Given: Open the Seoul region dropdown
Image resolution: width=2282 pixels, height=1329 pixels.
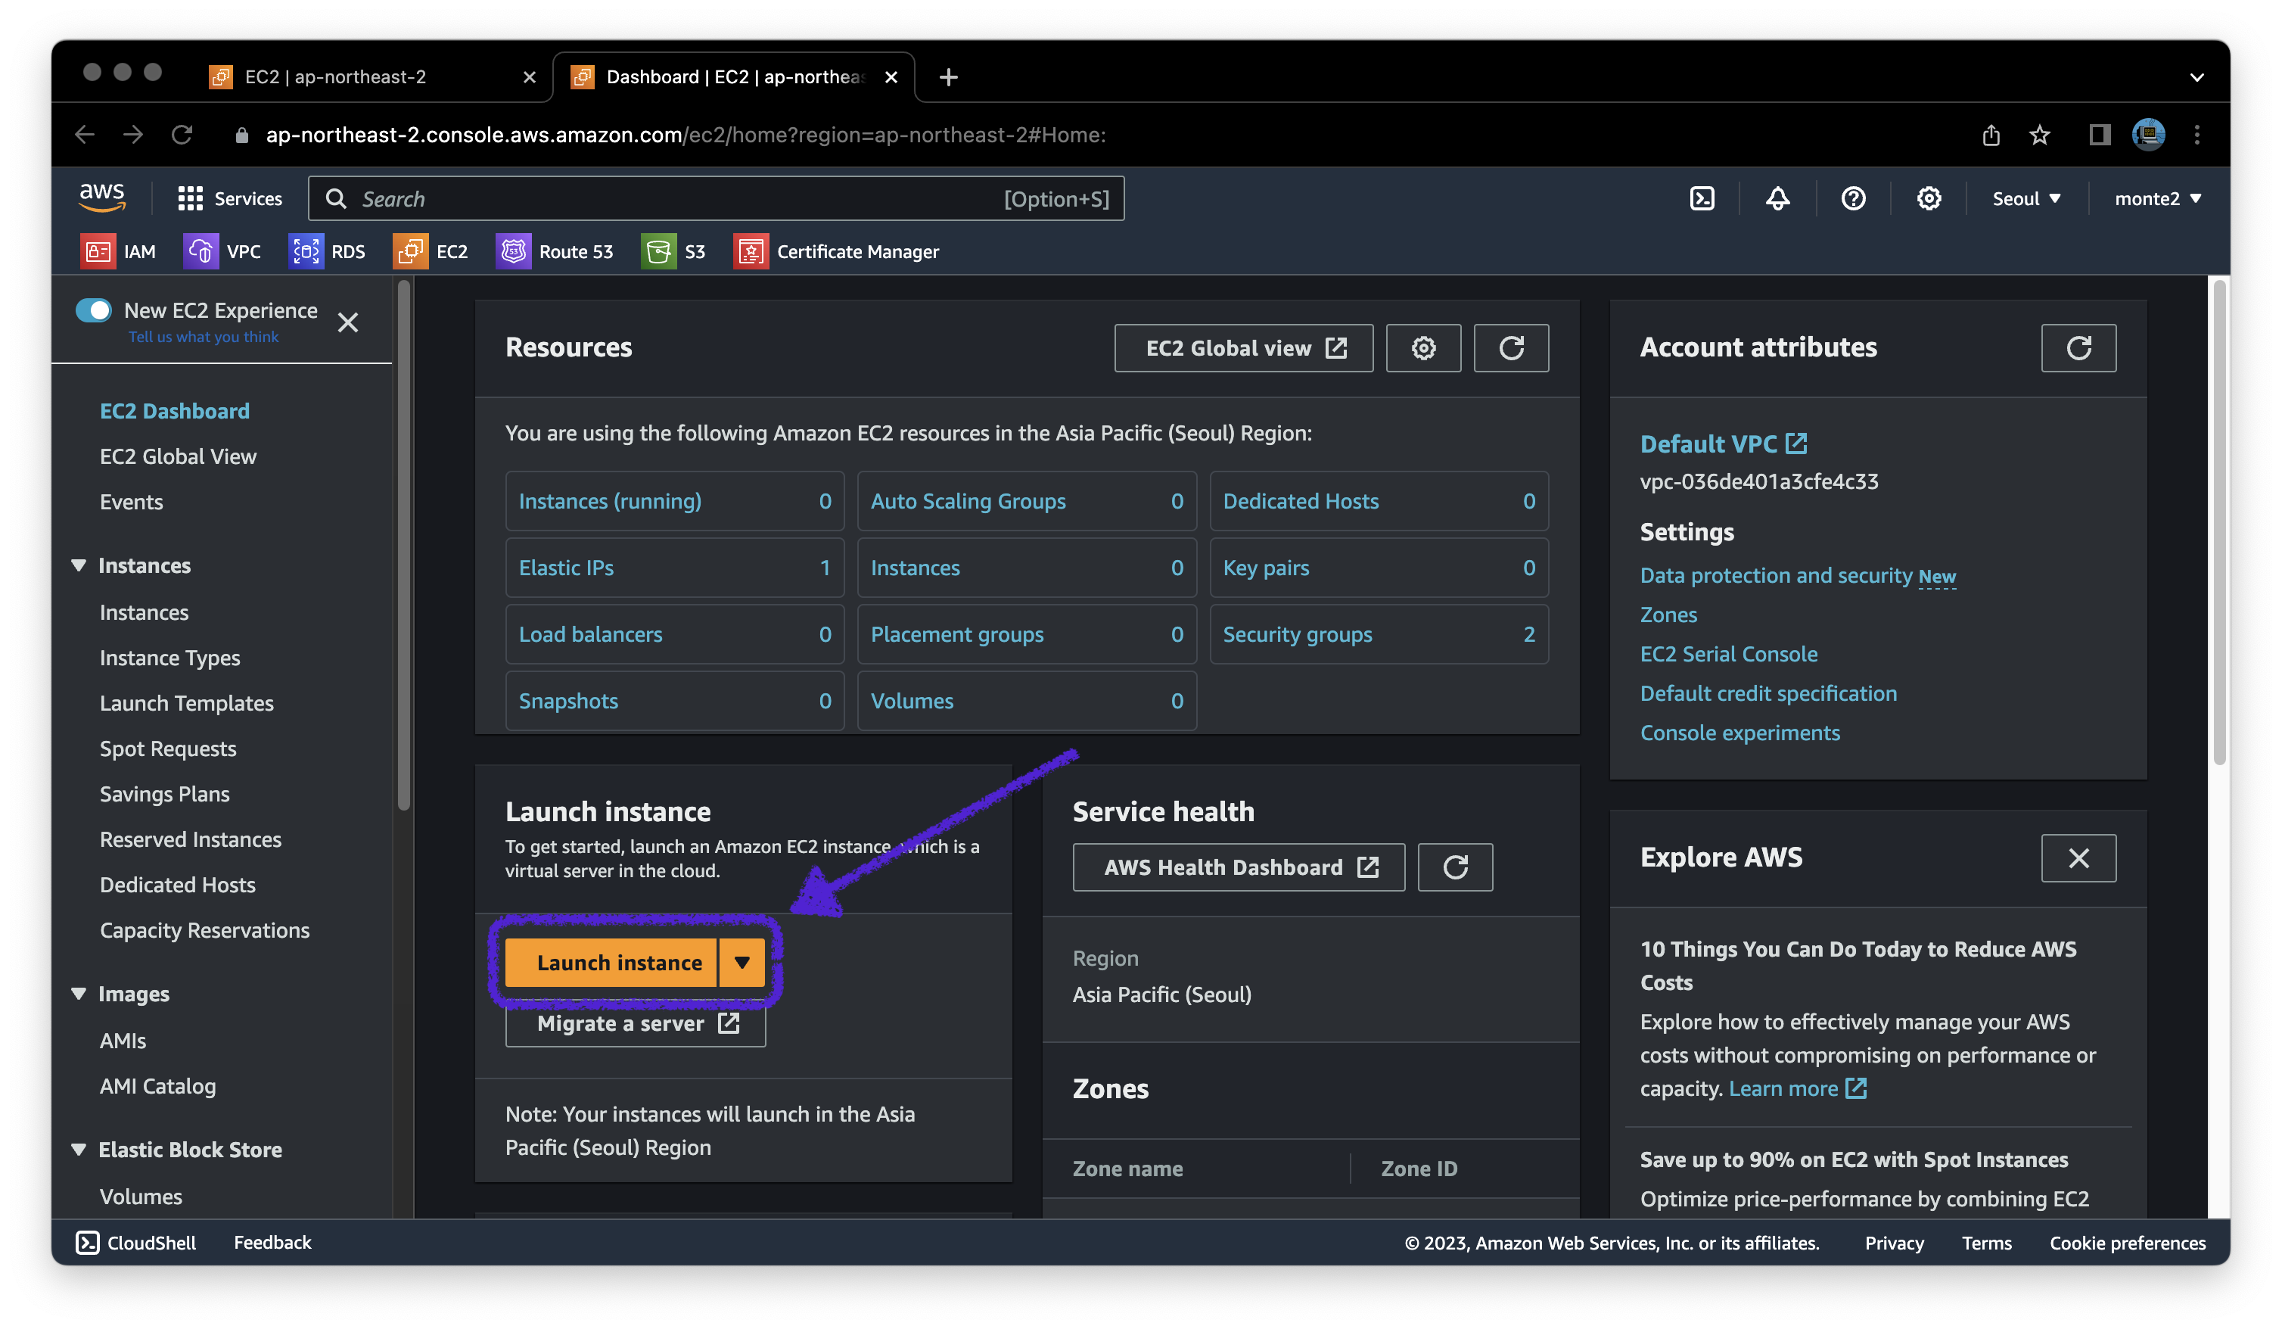Looking at the screenshot, I should point(2026,198).
